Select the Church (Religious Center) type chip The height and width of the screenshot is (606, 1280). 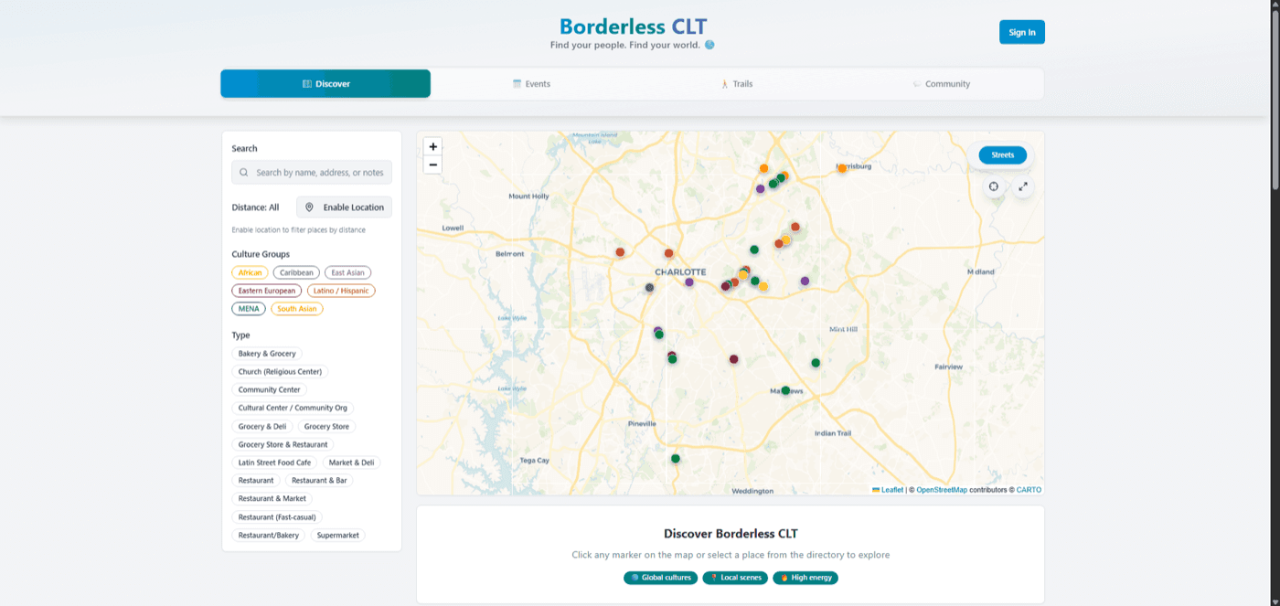[x=280, y=372]
